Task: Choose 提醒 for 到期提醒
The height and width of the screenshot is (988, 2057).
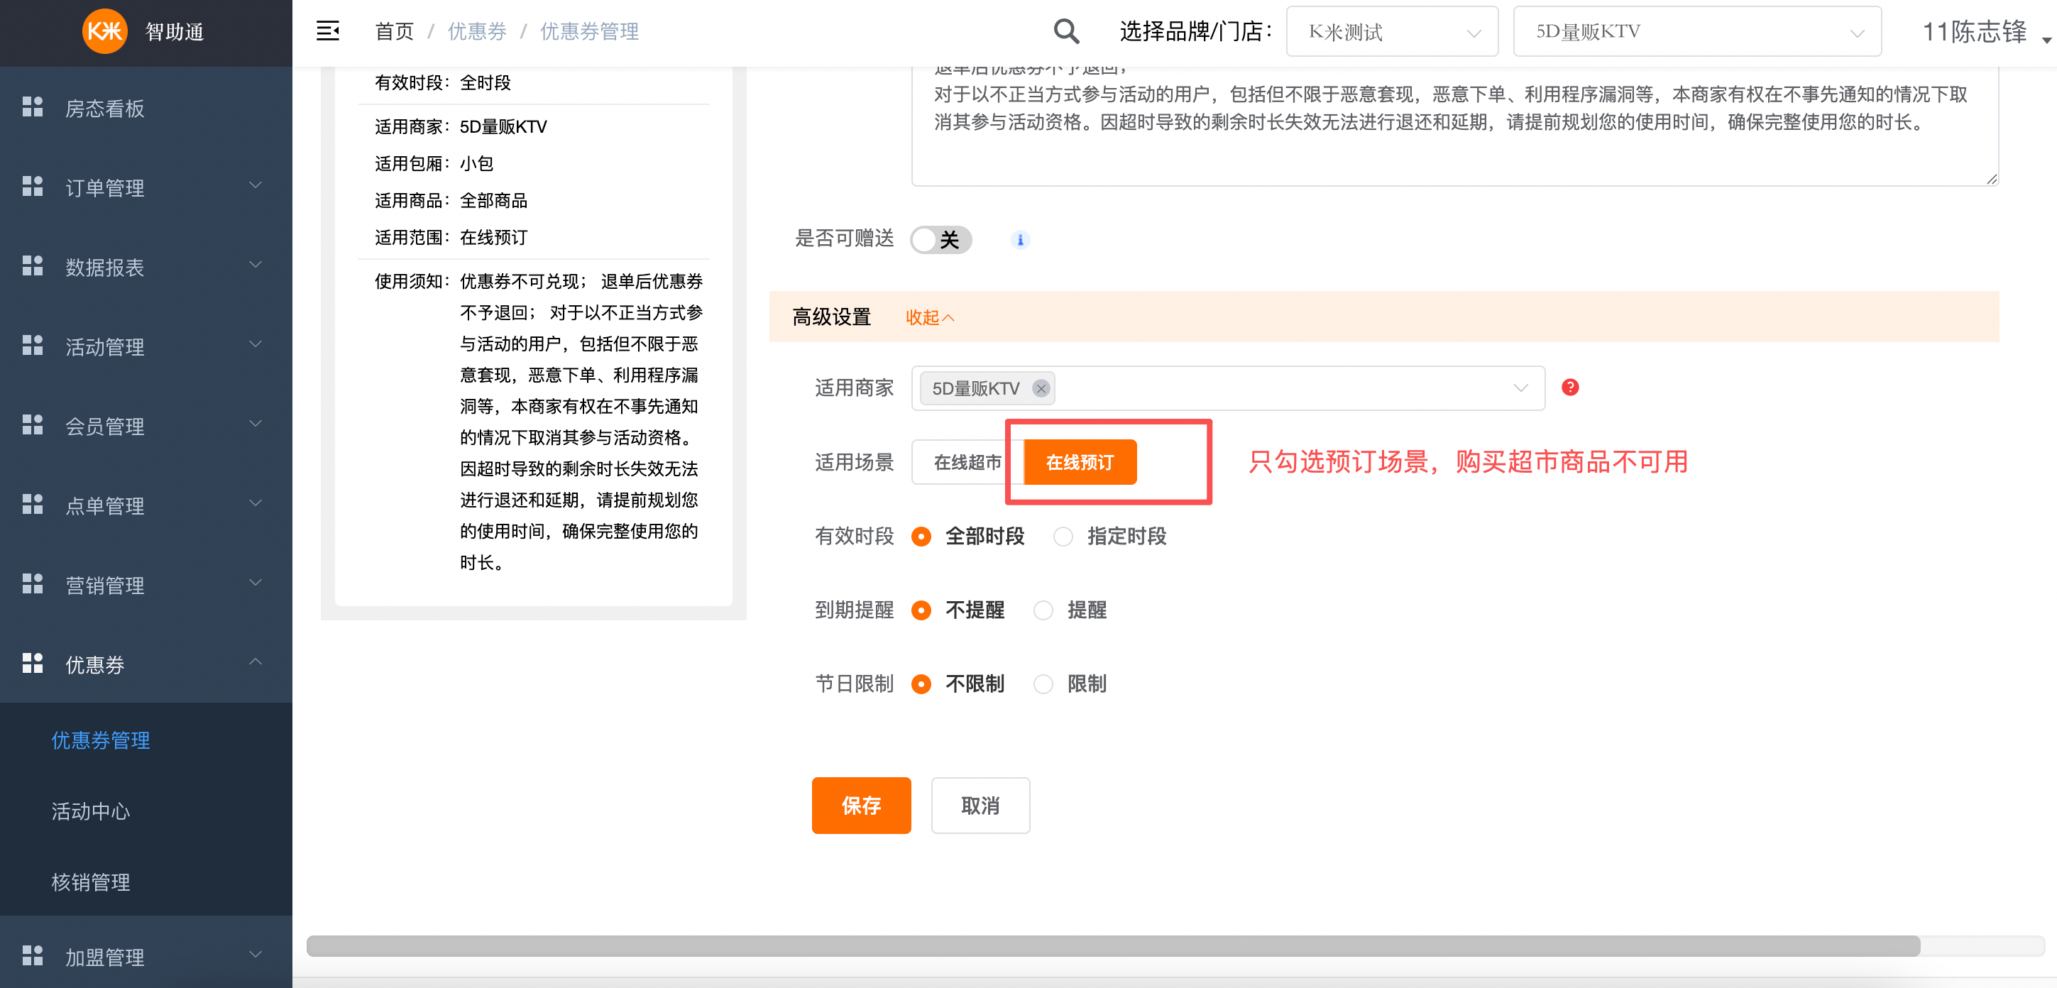Action: (1043, 610)
